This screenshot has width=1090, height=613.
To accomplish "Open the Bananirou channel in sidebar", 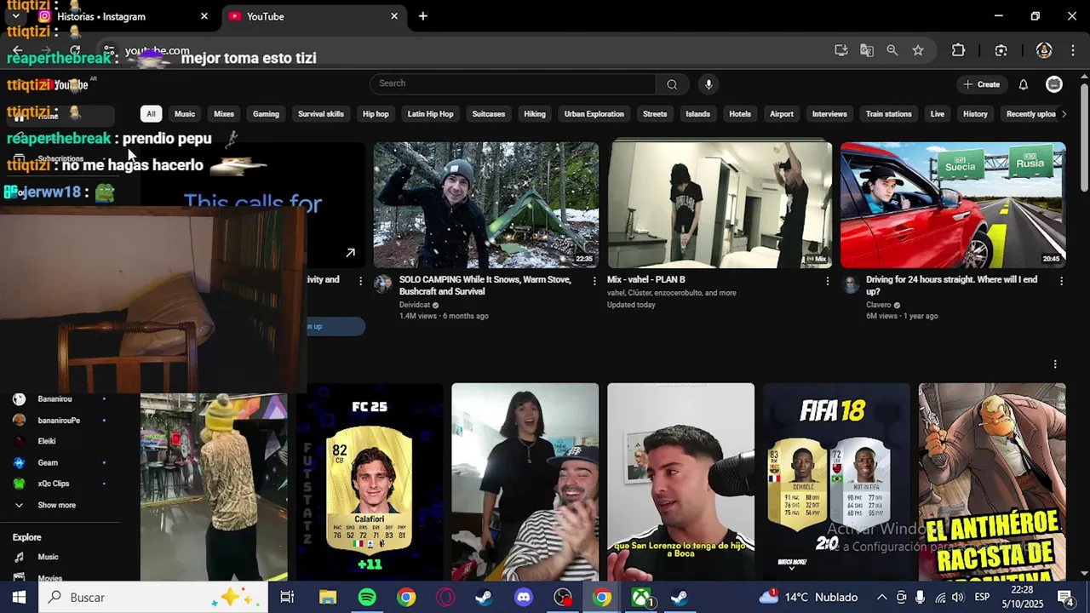I will coord(54,398).
